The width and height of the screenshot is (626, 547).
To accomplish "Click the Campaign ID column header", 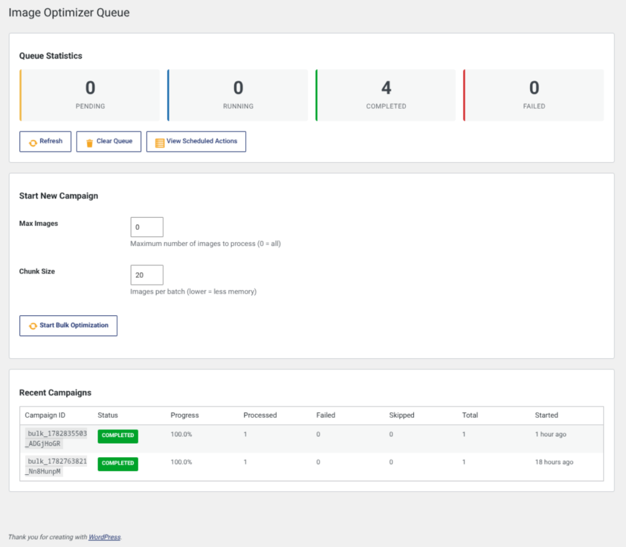I will coord(45,415).
